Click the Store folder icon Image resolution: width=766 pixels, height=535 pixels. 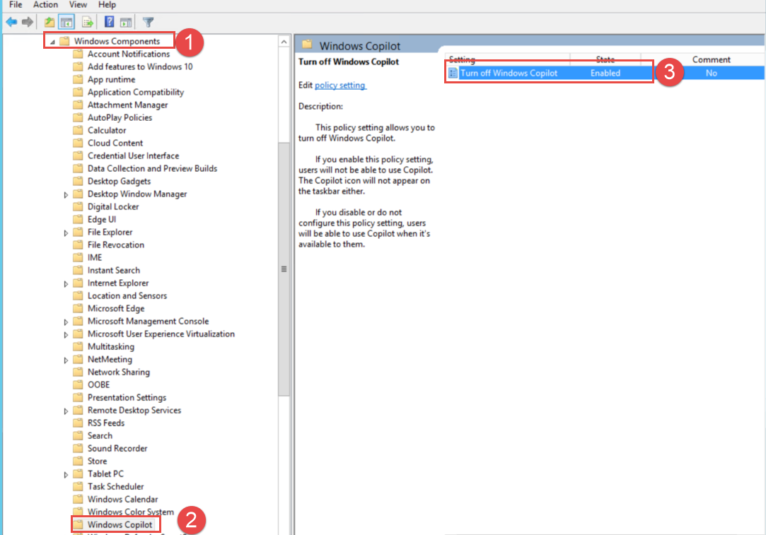coord(78,461)
